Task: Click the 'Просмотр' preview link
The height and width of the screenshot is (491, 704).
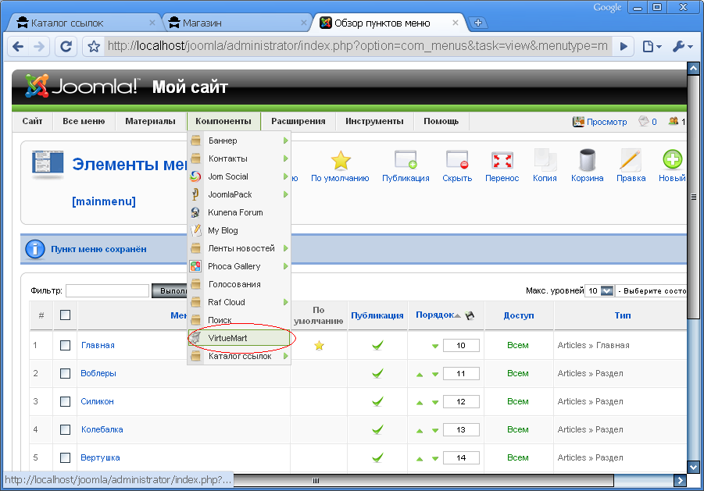Action: click(606, 122)
